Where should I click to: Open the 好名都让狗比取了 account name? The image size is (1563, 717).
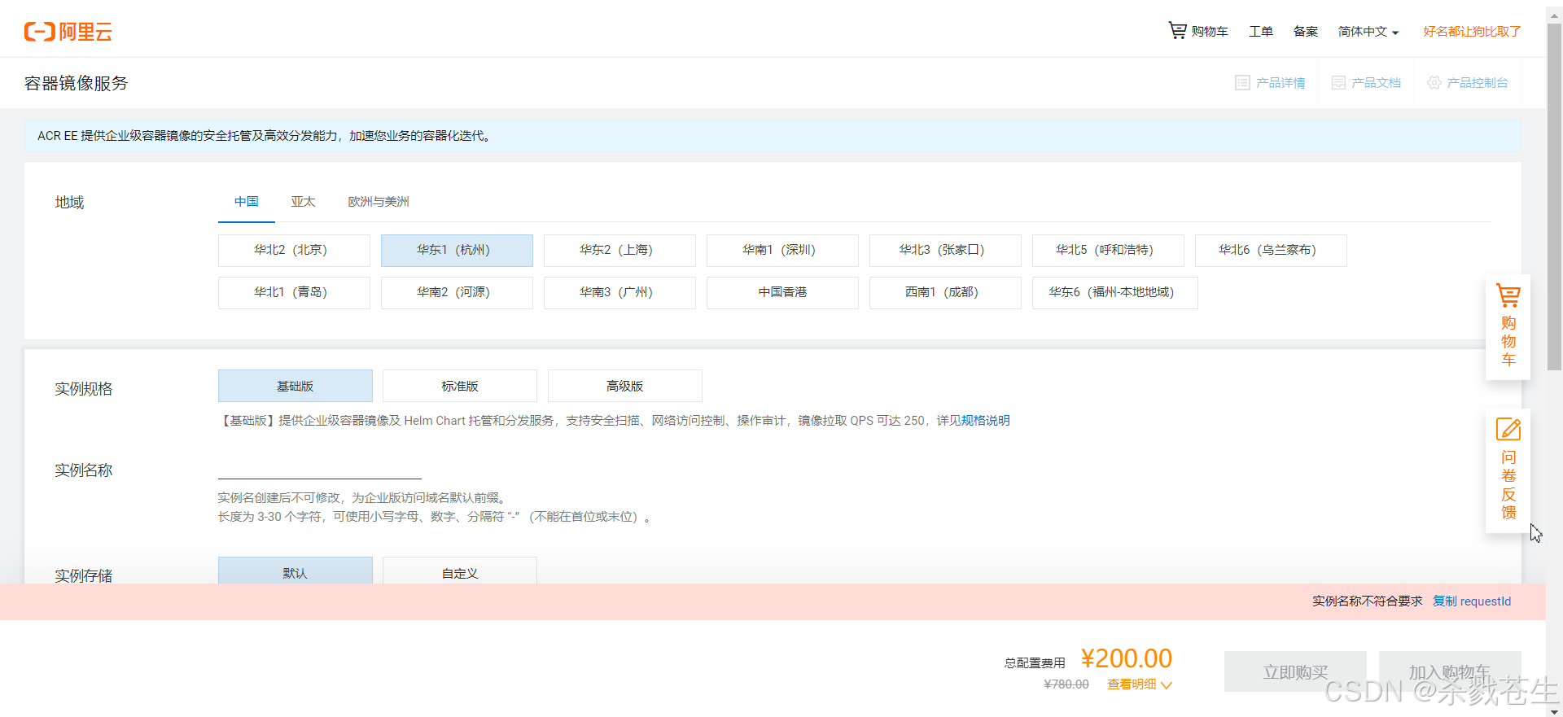coord(1472,32)
